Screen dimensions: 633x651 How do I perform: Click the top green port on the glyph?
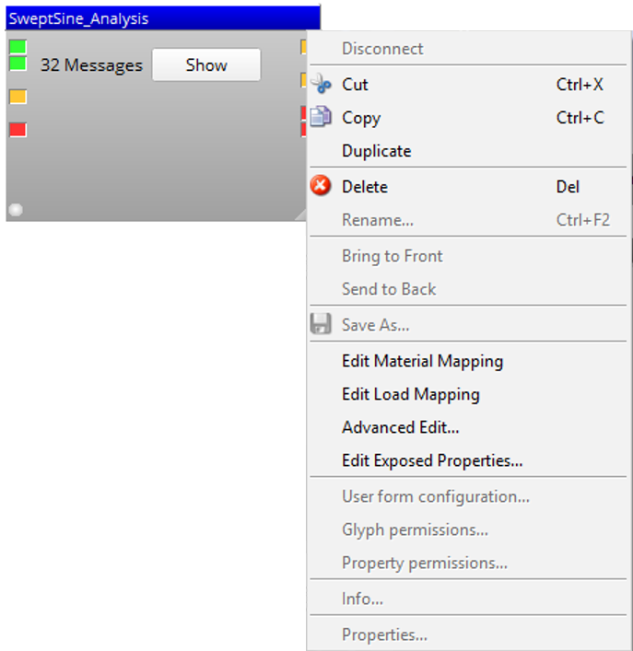point(18,47)
